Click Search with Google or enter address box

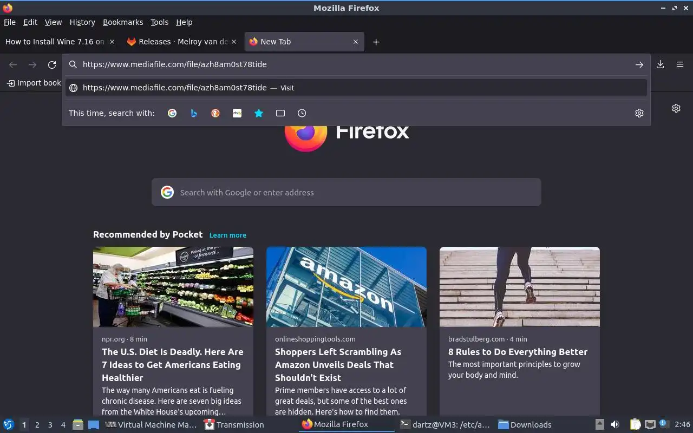click(x=346, y=192)
